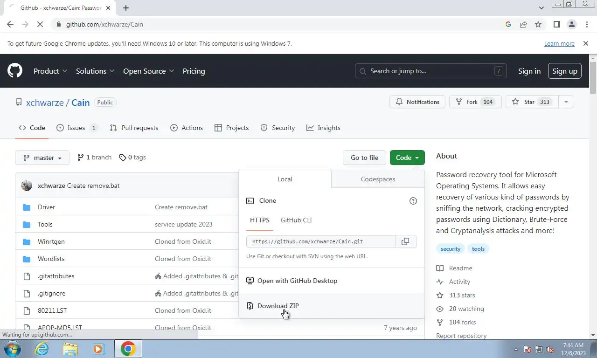Toggle the green Code dropdown
Viewport: 597px width, 358px height.
(x=407, y=158)
